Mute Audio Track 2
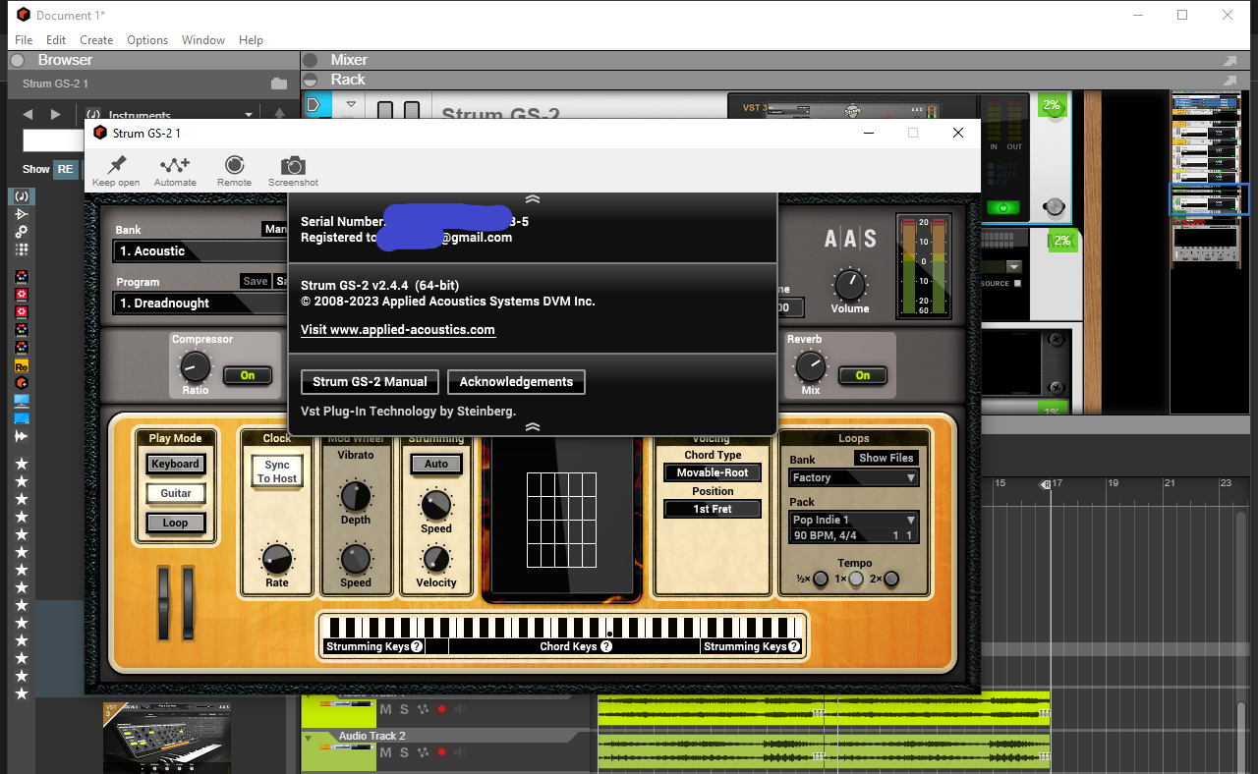Viewport: 1258px width, 774px height. pyautogui.click(x=385, y=752)
